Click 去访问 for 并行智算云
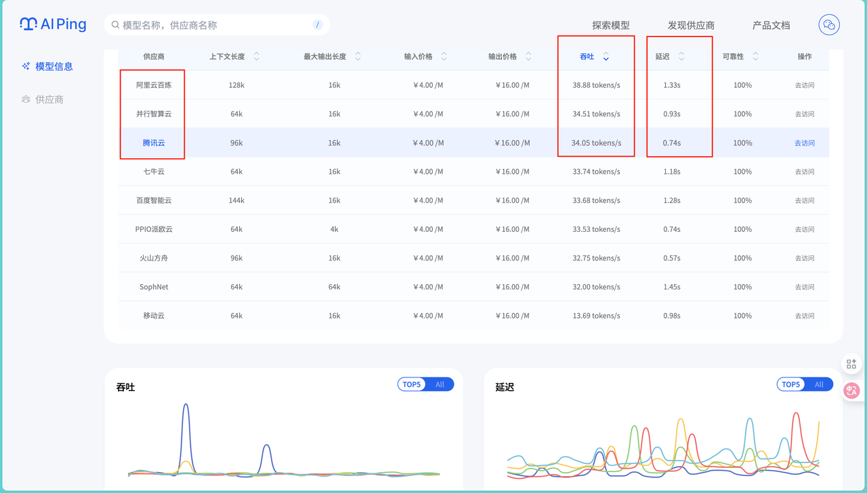 point(805,114)
